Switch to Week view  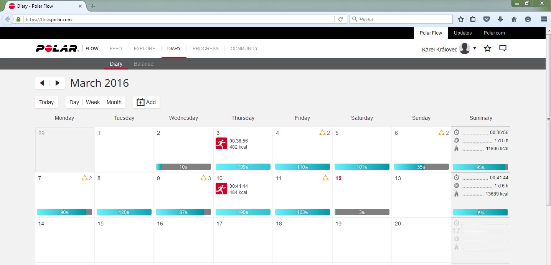[93, 102]
